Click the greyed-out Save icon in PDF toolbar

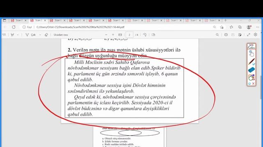coord(233,35)
